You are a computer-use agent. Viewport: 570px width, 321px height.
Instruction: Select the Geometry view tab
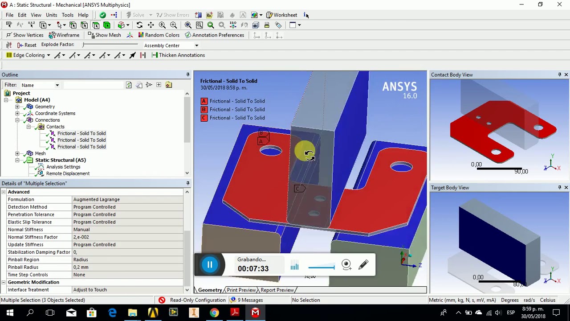coord(210,290)
